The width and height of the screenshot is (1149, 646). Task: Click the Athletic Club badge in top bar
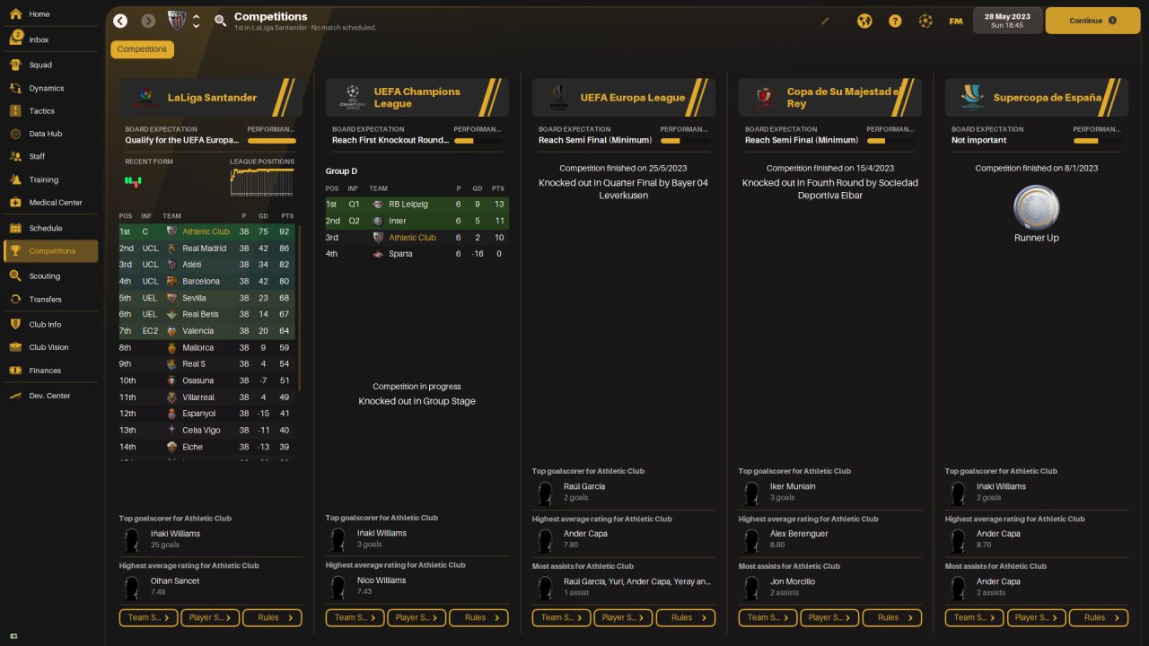[x=177, y=21]
